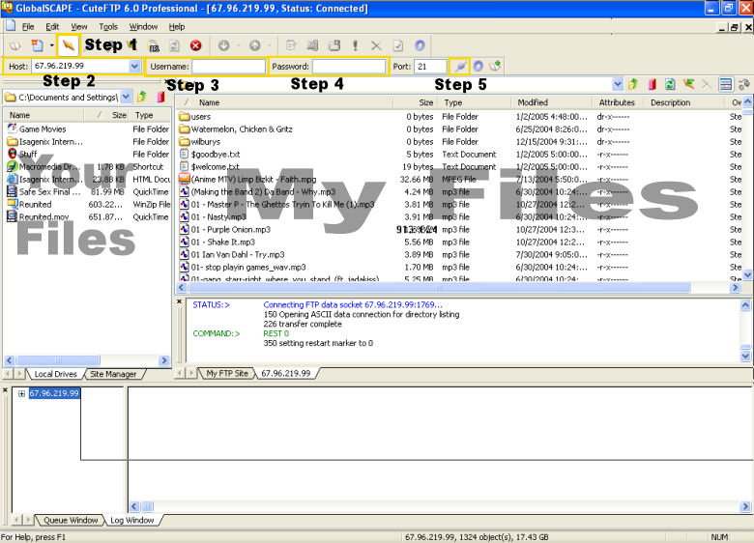The height and width of the screenshot is (543, 754).
Task: Click the Edit file toolbar icon
Action: 291,45
